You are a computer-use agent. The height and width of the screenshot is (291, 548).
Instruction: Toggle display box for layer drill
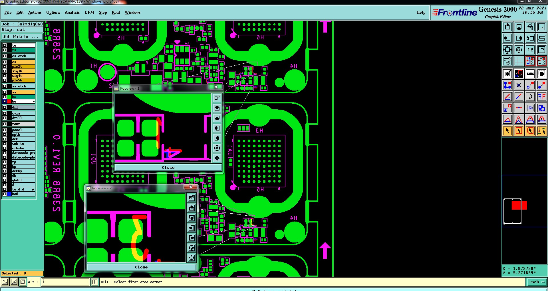(x=5, y=118)
